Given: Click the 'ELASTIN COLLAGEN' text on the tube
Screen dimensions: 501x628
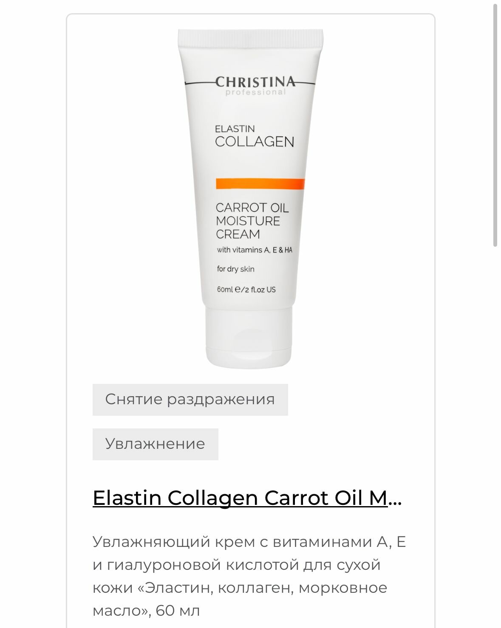Looking at the screenshot, I should click(x=254, y=136).
